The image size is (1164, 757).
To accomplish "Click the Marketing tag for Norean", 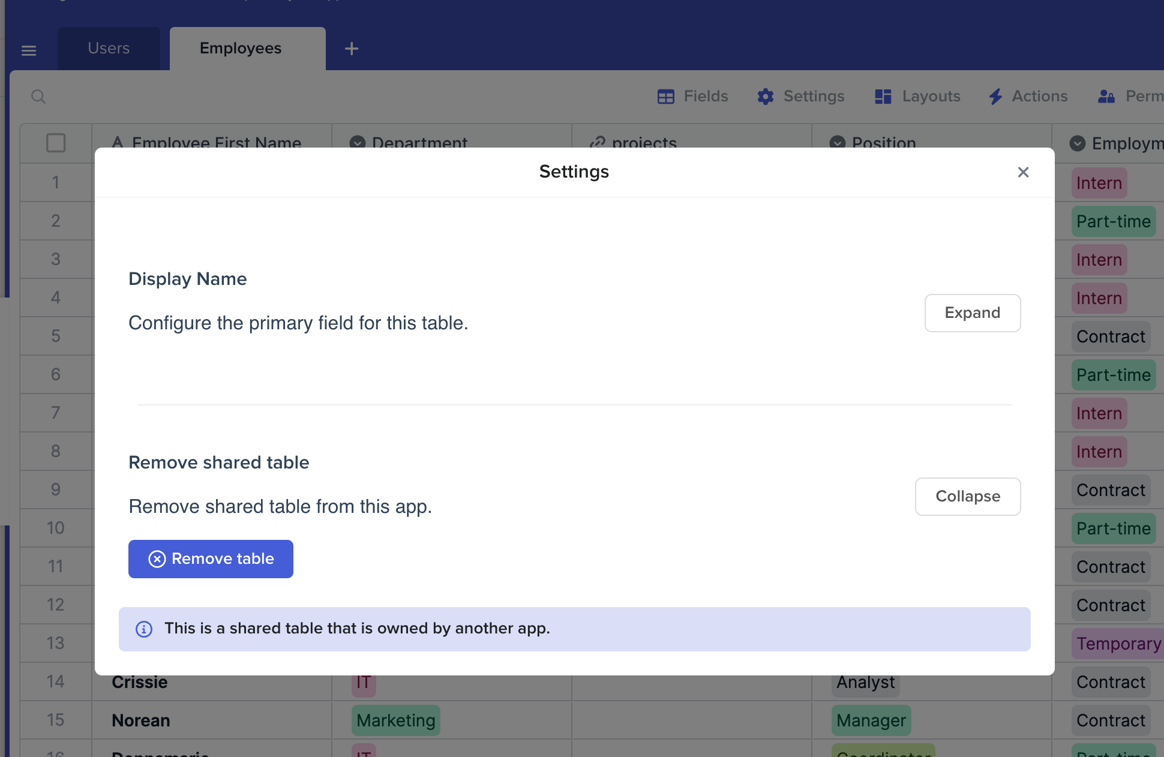I will [395, 720].
